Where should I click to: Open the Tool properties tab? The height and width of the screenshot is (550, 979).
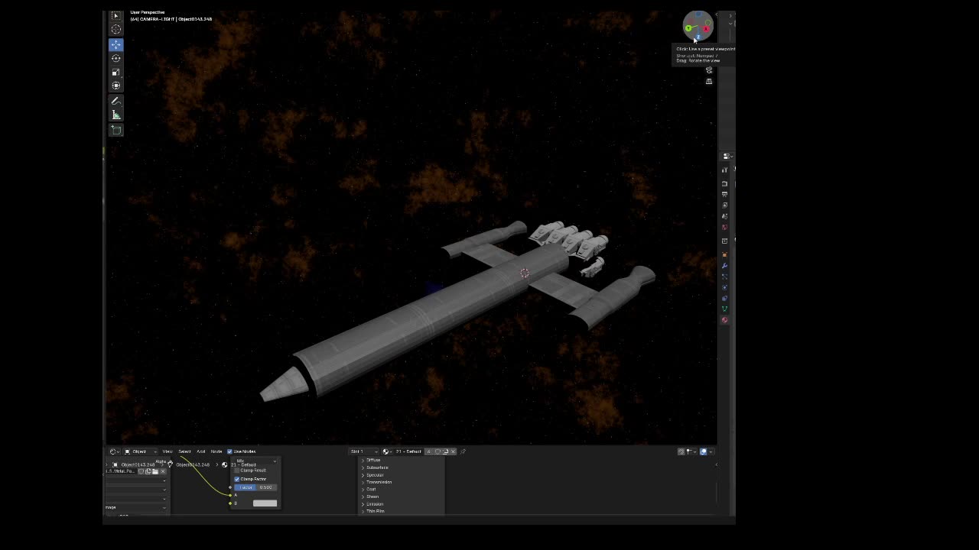pos(724,170)
